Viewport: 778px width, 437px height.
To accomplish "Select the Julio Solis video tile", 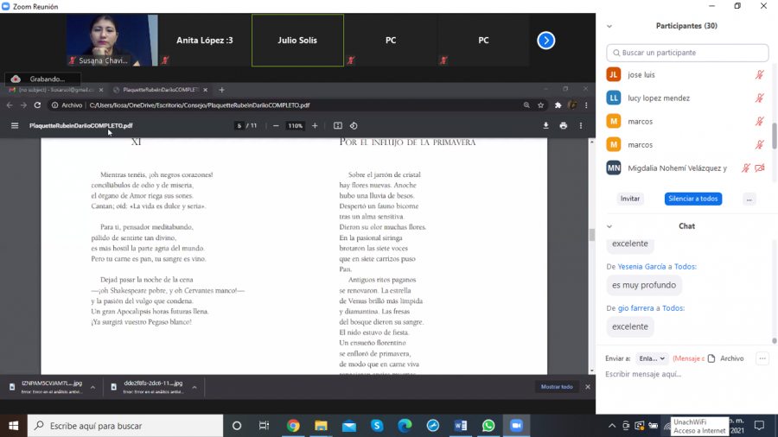I will pos(297,40).
